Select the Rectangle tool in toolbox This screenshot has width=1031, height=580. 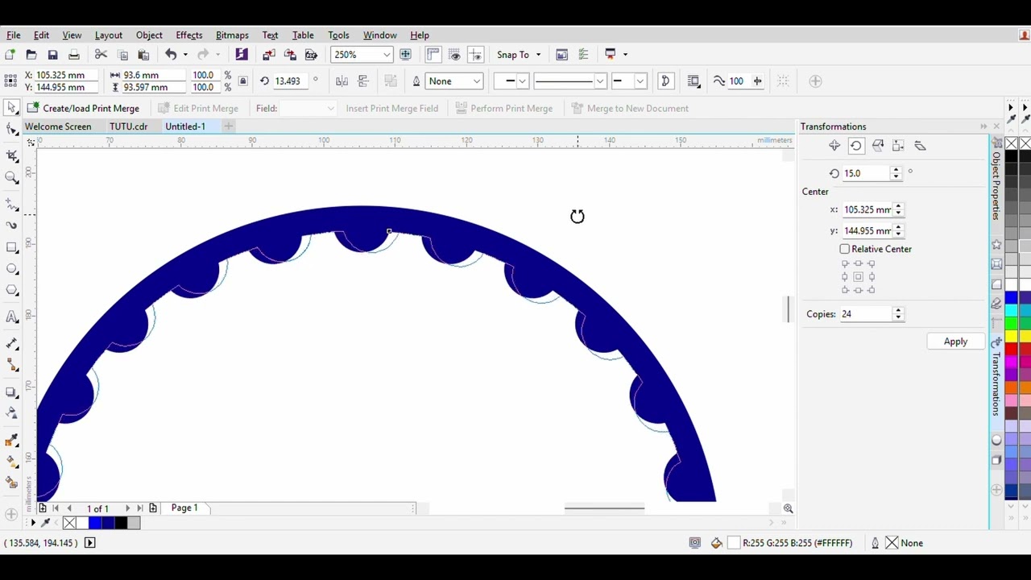click(11, 247)
